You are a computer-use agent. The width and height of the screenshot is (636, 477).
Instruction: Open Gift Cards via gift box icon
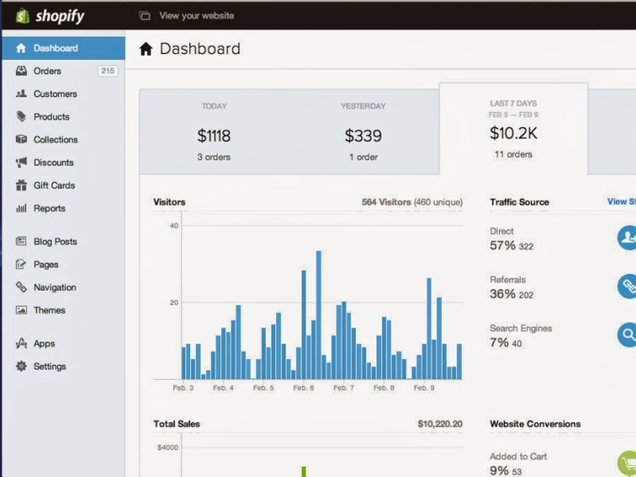(21, 185)
